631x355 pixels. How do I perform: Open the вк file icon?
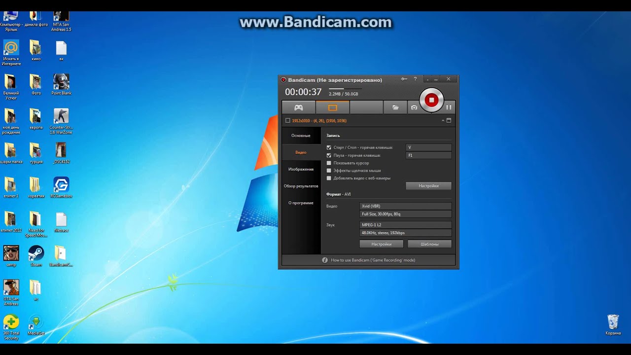tap(61, 50)
